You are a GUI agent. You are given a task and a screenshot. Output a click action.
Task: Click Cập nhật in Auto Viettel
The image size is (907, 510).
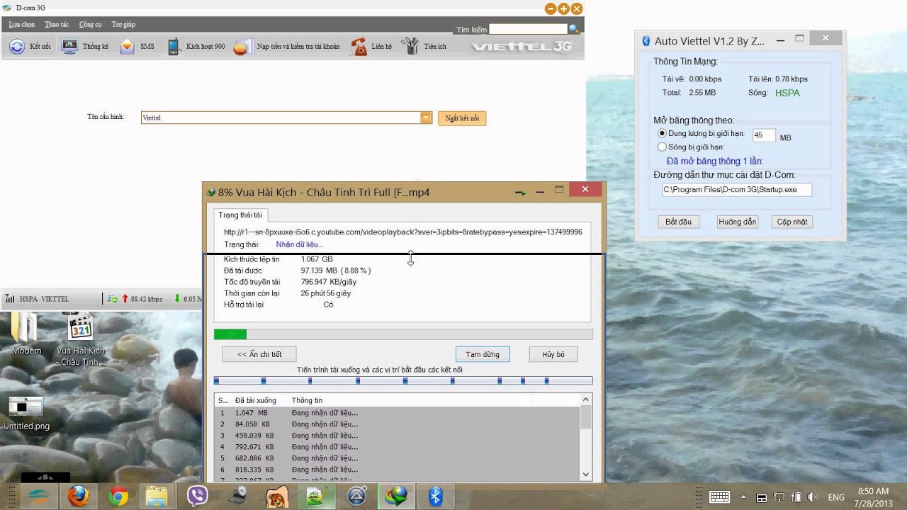tap(791, 222)
